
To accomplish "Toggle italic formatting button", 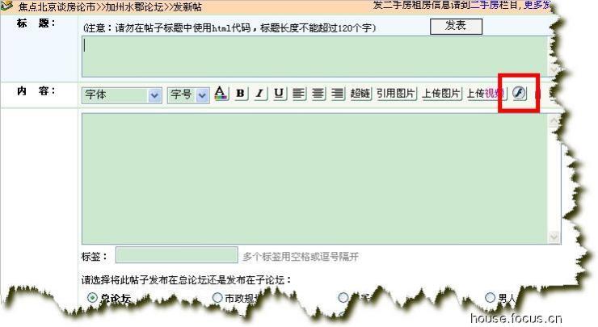I will click(259, 93).
